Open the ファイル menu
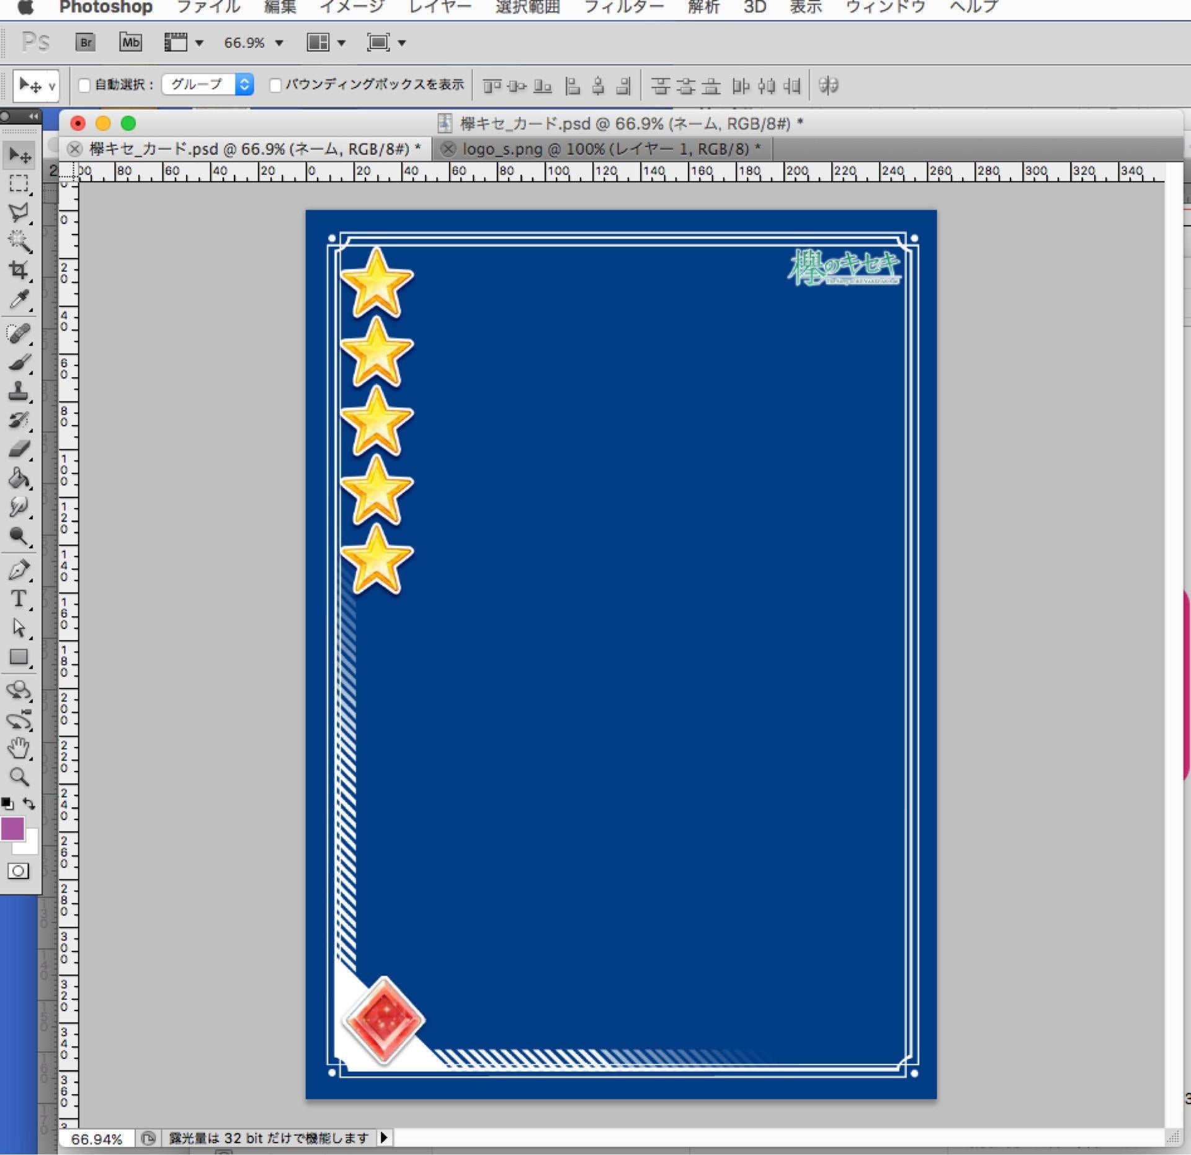Image resolution: width=1191 pixels, height=1155 pixels. [x=208, y=7]
